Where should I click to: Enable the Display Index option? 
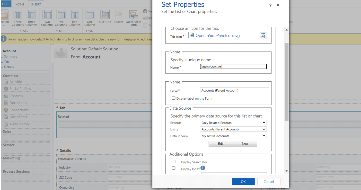click(174, 168)
